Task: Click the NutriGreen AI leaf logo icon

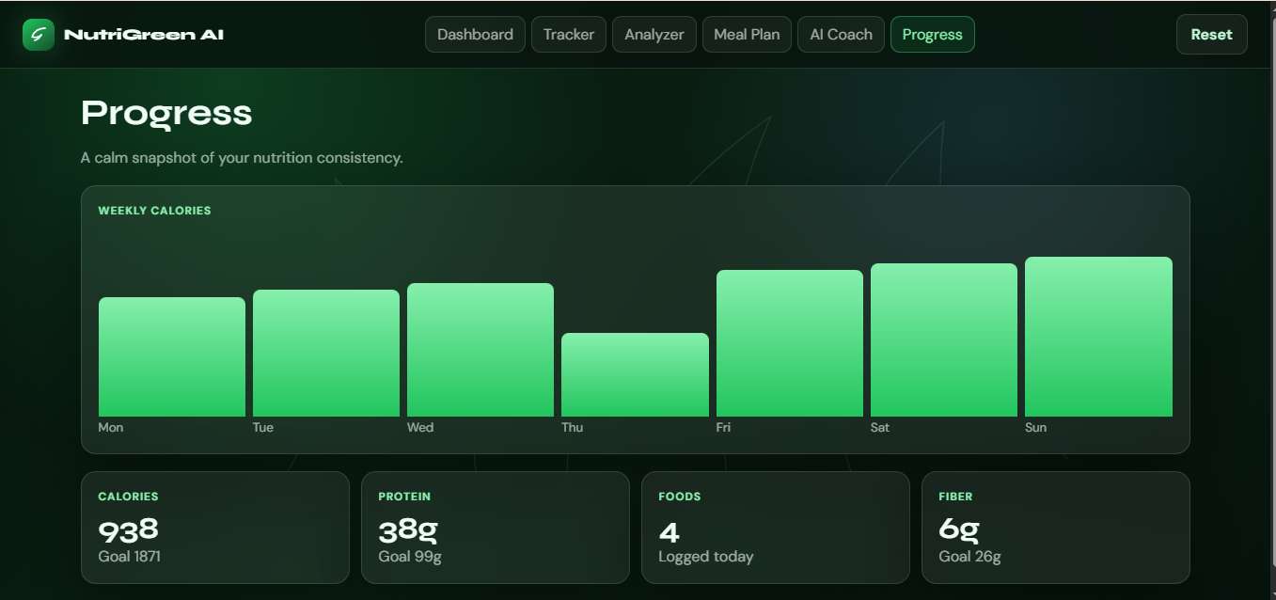Action: (x=39, y=35)
